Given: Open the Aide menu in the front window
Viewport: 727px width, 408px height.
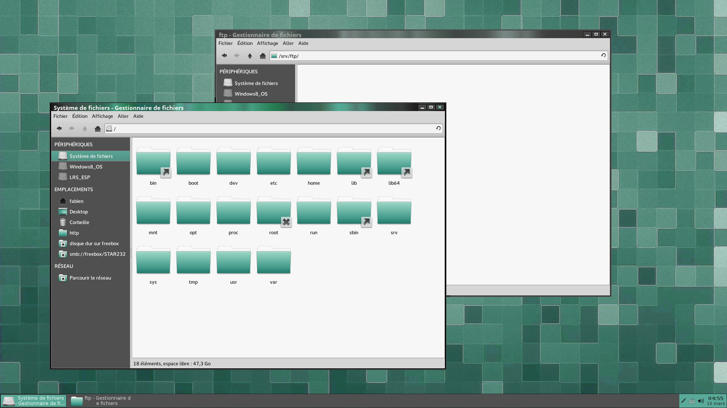Looking at the screenshot, I should click(138, 116).
